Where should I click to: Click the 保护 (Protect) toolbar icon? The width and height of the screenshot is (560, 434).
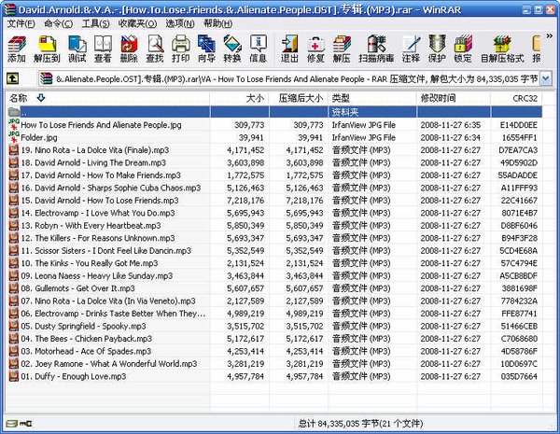pos(437,49)
